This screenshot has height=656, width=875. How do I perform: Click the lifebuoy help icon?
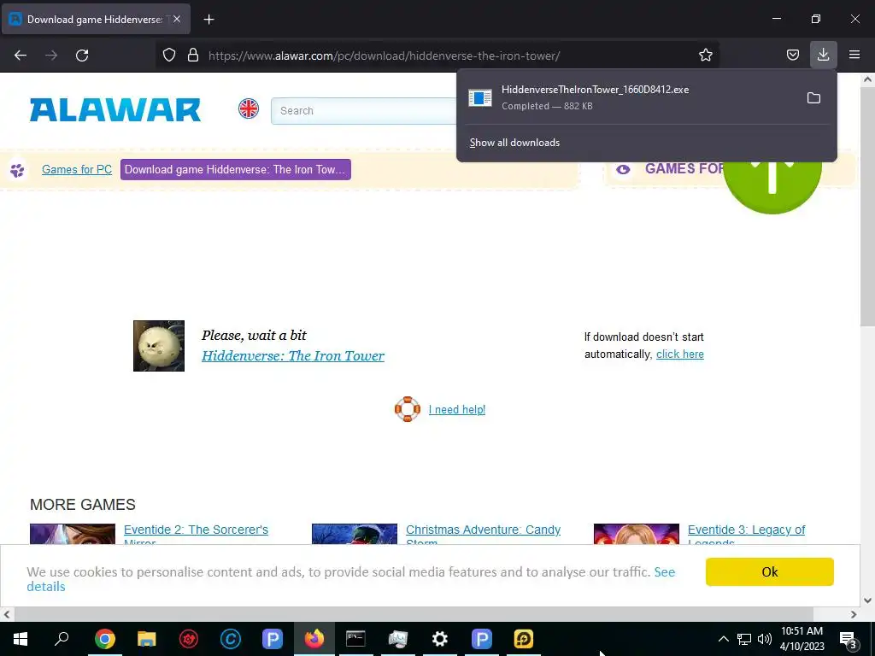408,409
